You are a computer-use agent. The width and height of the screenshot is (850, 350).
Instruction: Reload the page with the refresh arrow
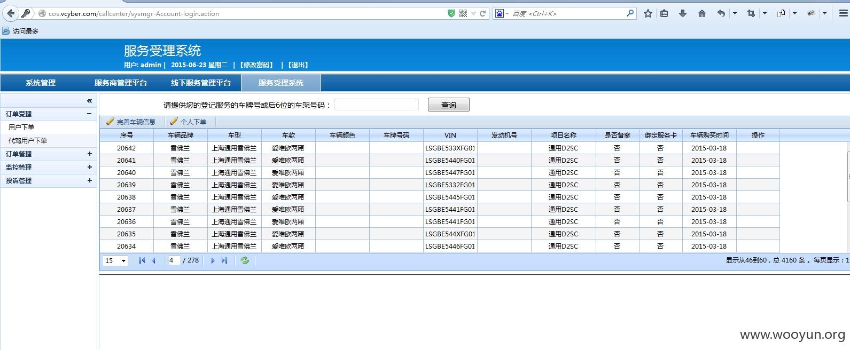[x=483, y=13]
